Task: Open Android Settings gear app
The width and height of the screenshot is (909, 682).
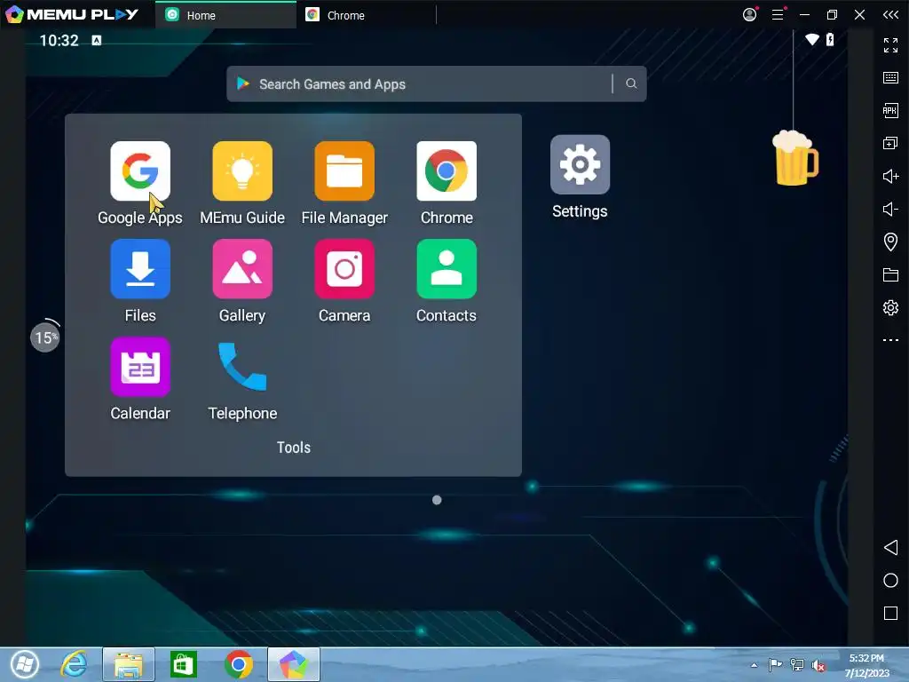Action: point(580,164)
